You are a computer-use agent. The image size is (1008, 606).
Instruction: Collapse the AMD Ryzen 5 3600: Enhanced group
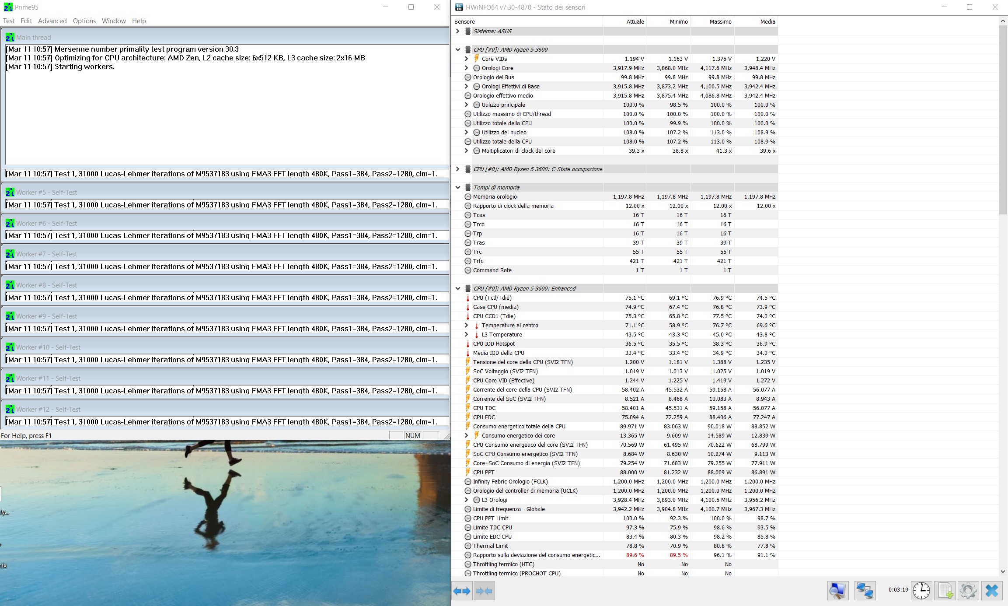click(458, 289)
